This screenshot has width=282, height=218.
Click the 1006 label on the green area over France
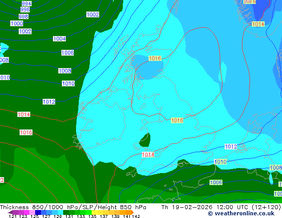pyautogui.click(x=216, y=182)
